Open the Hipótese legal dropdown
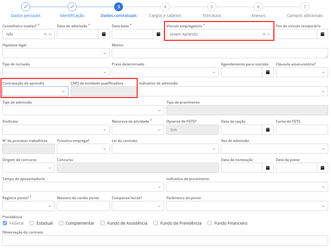331x249 pixels. tap(56, 53)
